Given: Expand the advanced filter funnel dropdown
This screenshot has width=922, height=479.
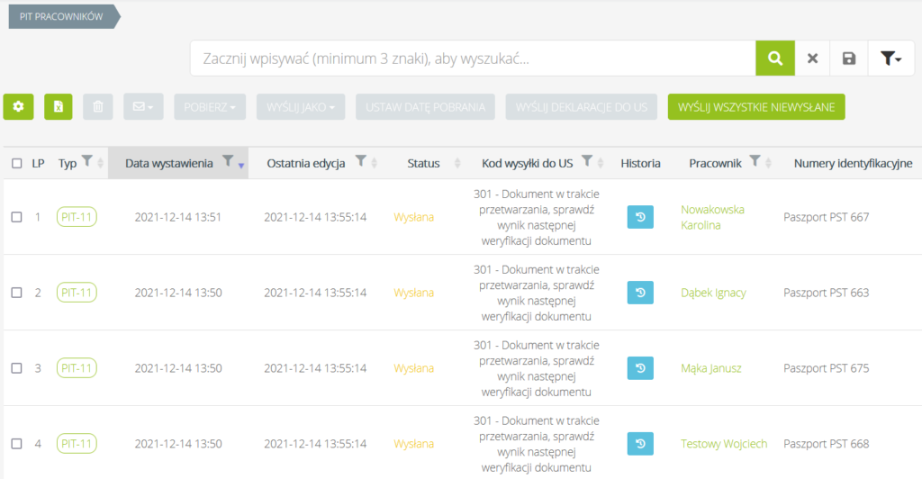Looking at the screenshot, I should point(891,59).
